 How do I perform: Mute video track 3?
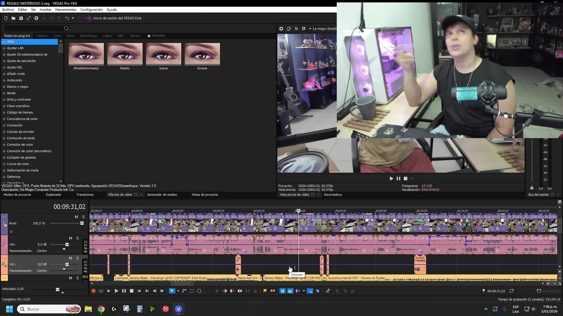coord(76,217)
